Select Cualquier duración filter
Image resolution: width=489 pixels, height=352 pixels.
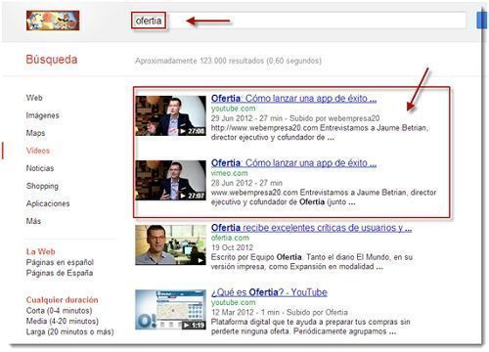click(62, 300)
